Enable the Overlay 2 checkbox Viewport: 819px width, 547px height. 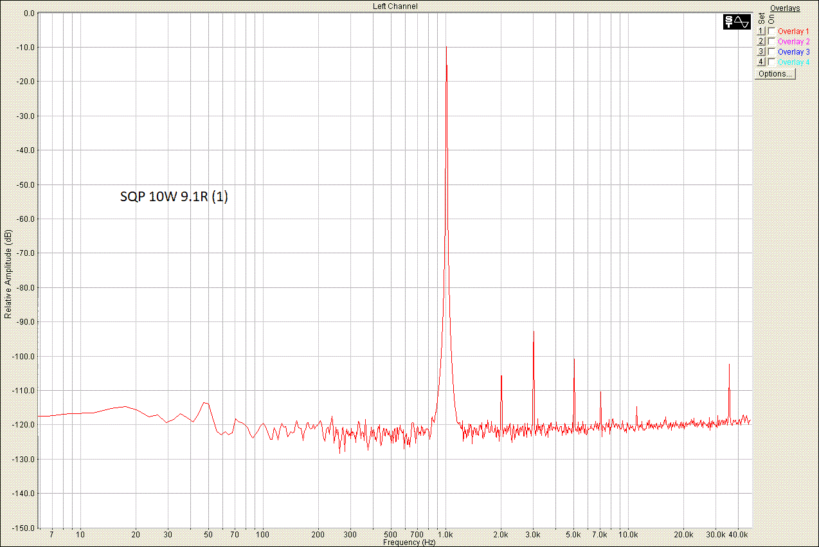click(771, 41)
